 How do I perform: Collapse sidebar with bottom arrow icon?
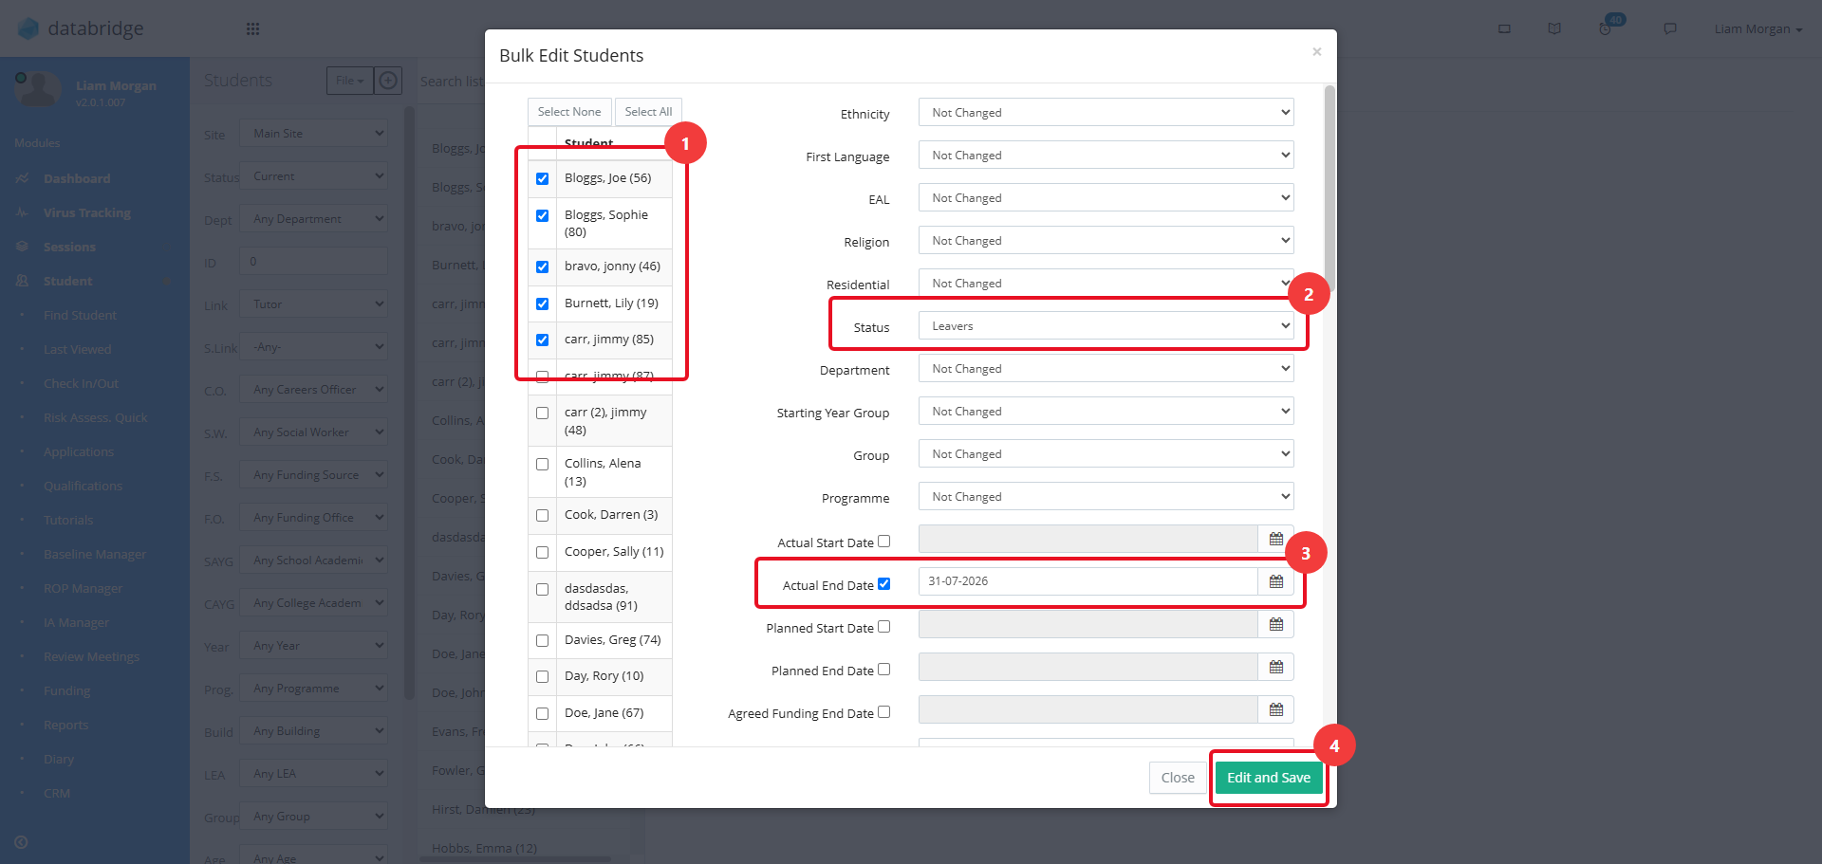21,842
